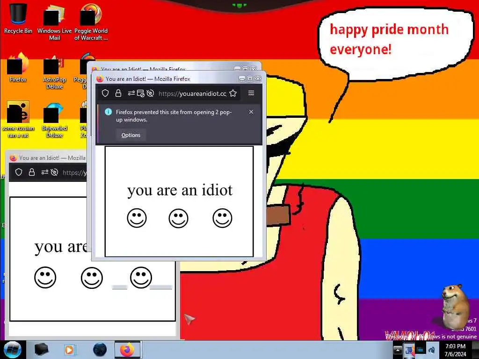Select the Bejeweled Deluxe desktop icon

pyautogui.click(x=54, y=120)
